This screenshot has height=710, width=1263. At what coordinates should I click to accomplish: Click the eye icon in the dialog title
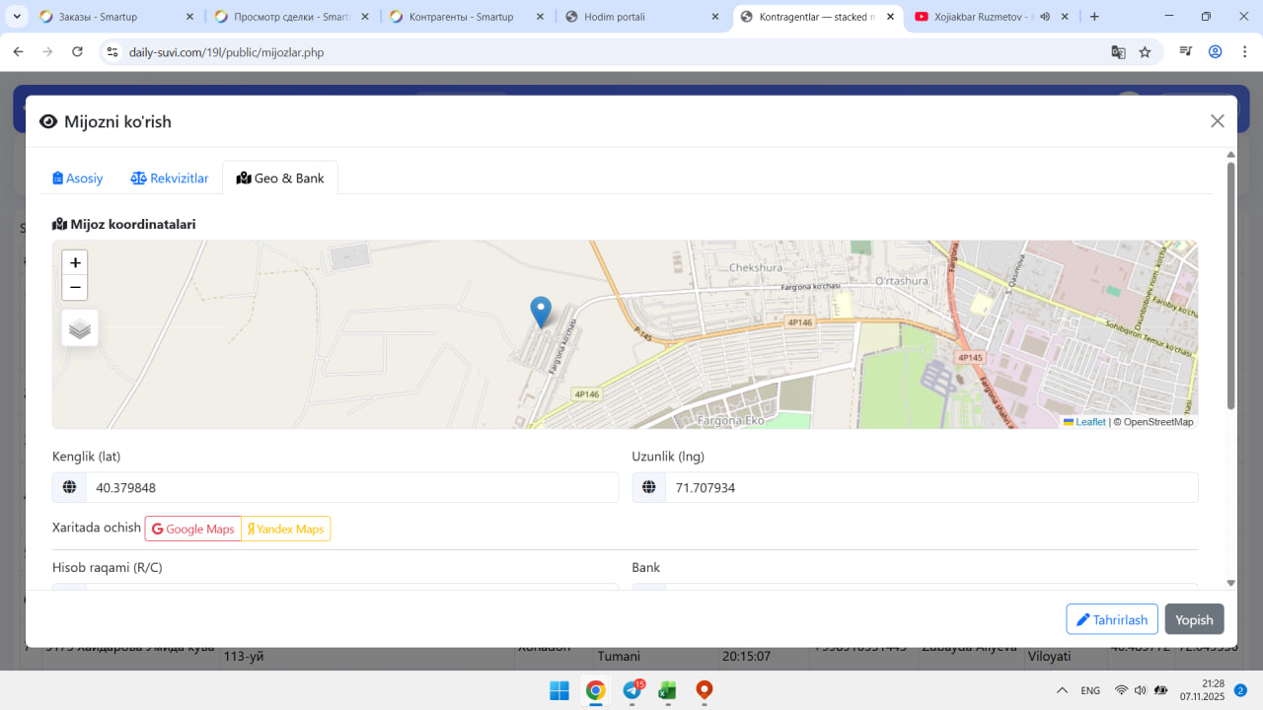48,121
